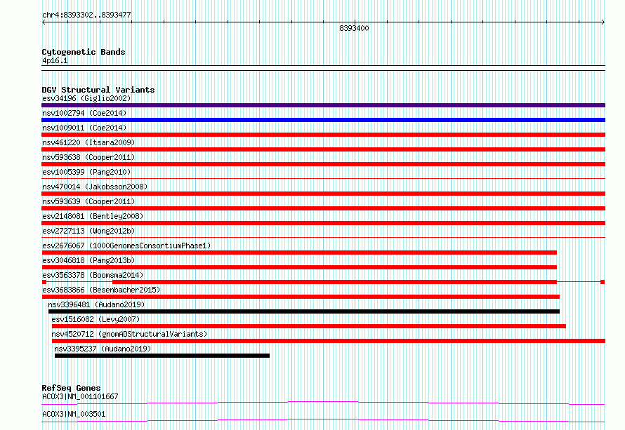This screenshot has width=625, height=430.
Task: Click nsv593638 (Cooper2011) label
Action: tap(88, 157)
